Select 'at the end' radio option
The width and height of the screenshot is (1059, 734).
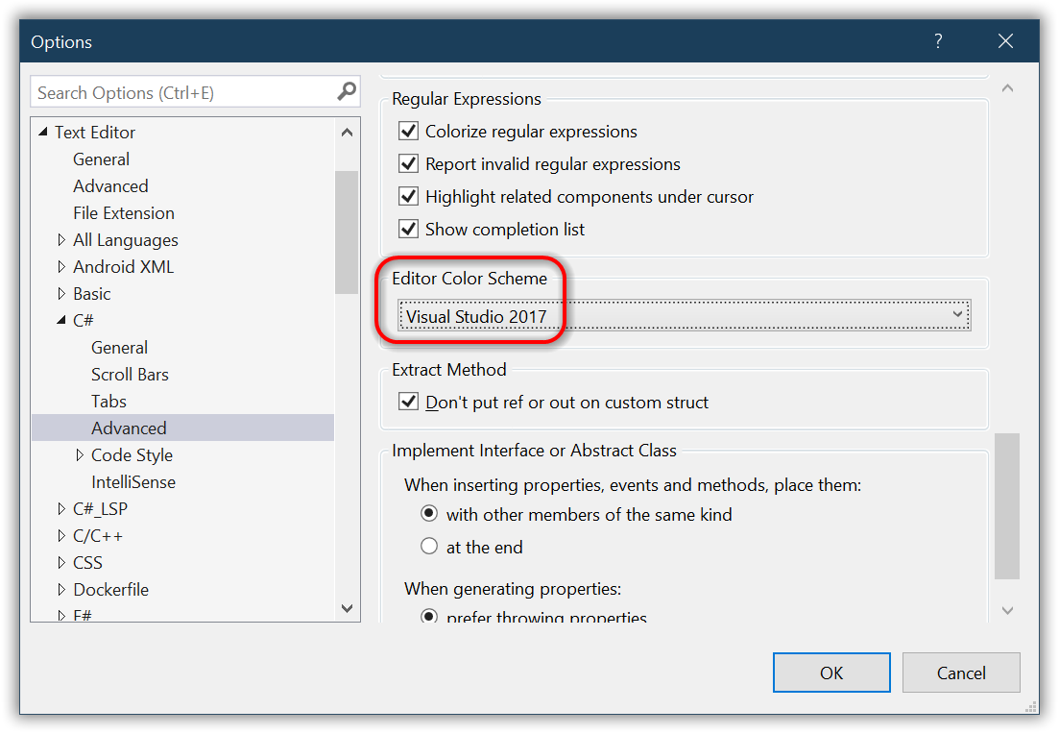[429, 546]
